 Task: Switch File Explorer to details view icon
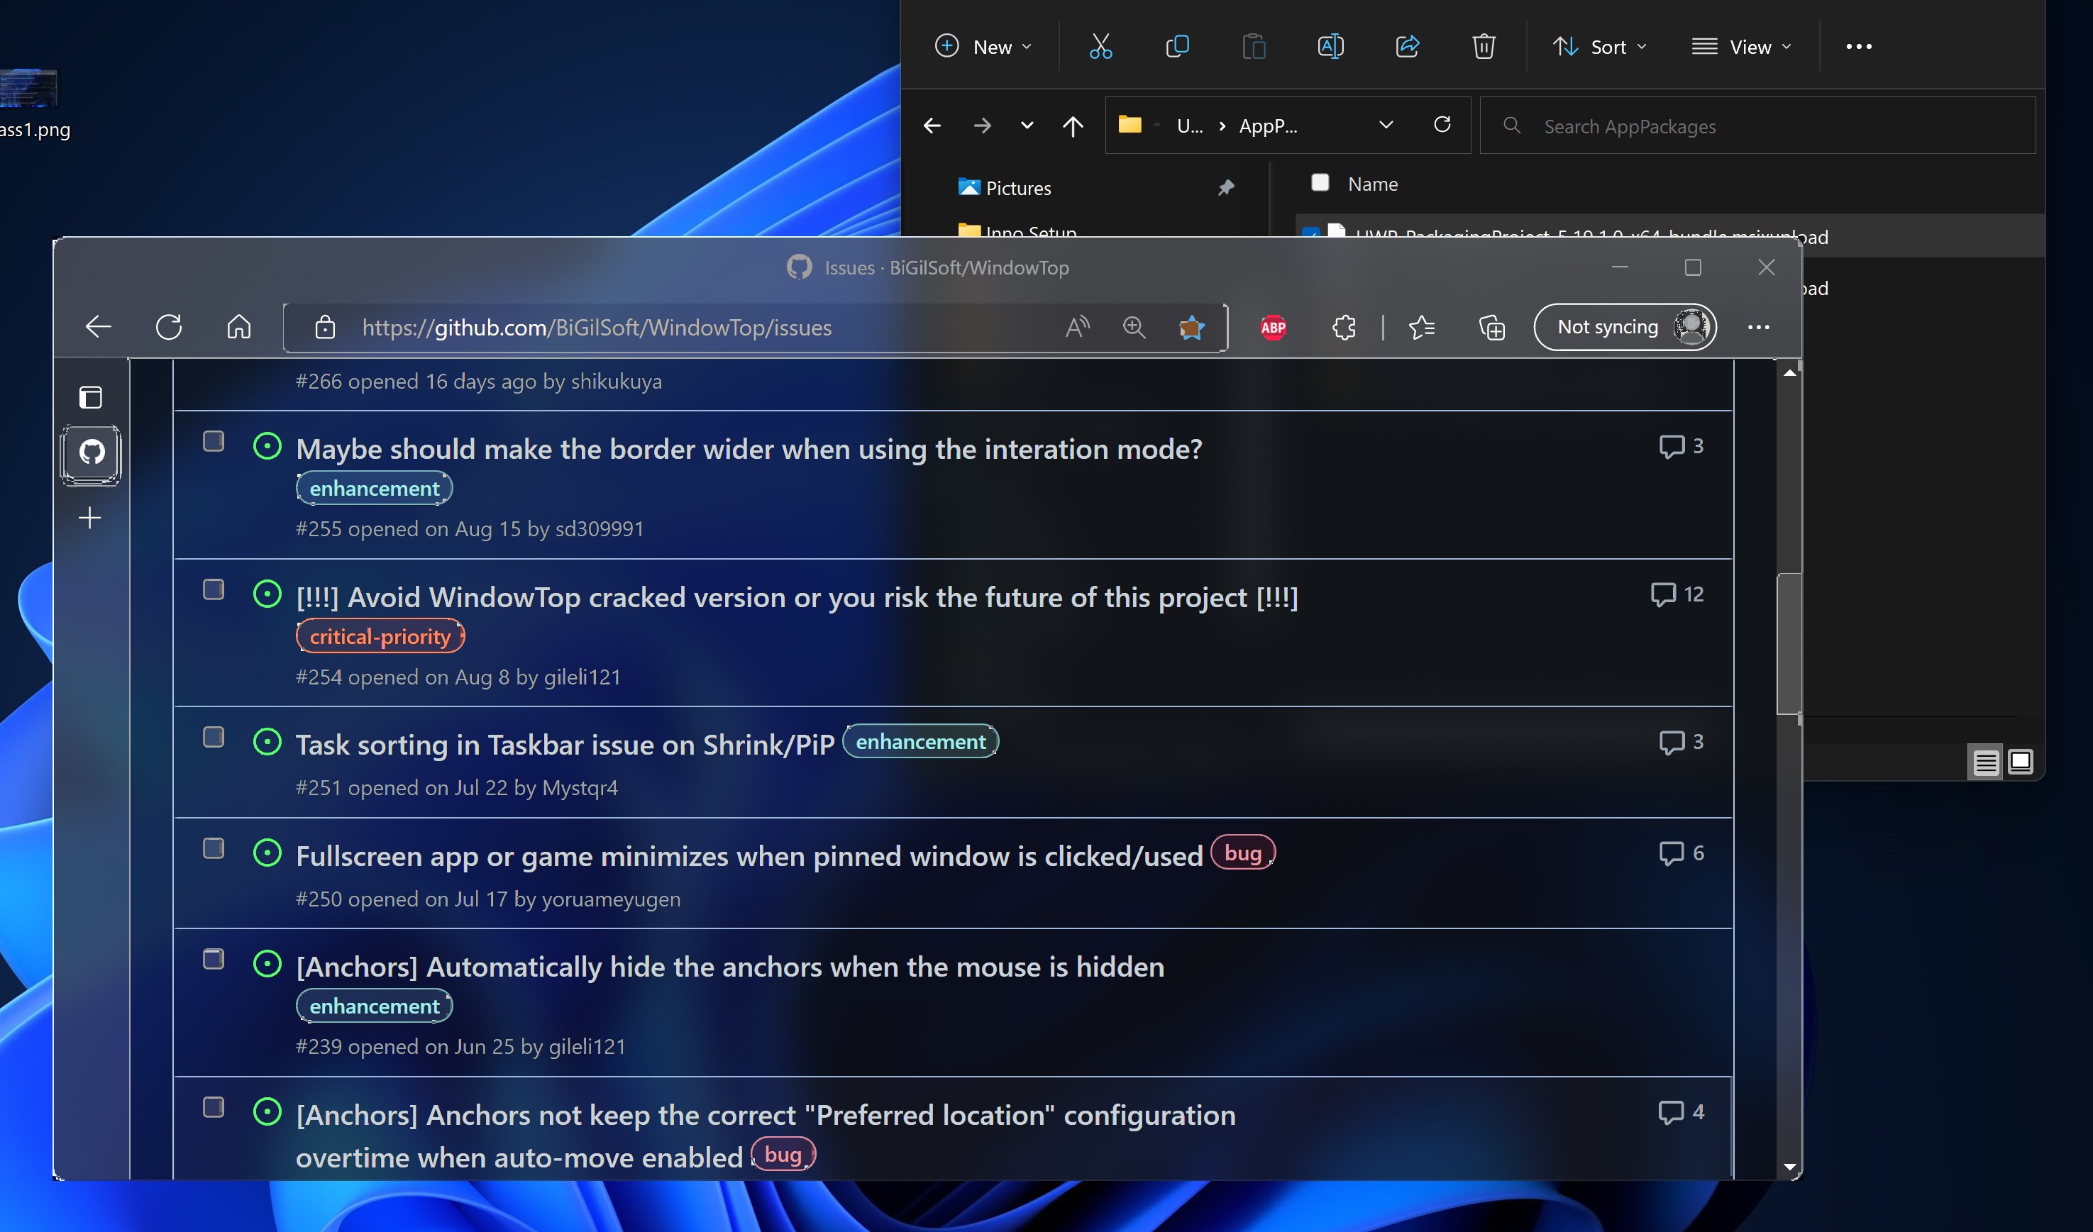coord(1986,761)
